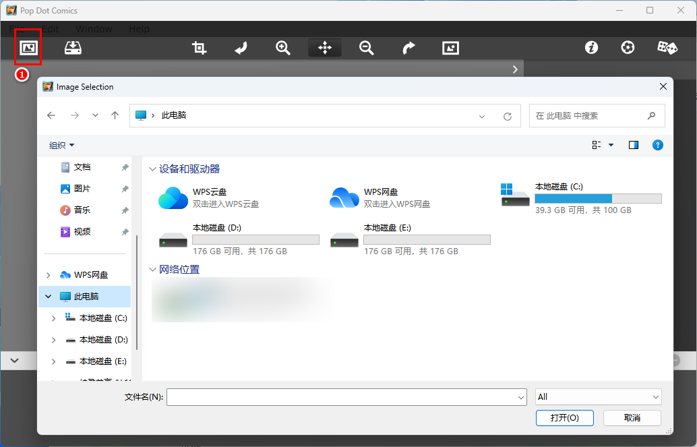Click the 文件名 input field
697x447 pixels.
(346, 397)
